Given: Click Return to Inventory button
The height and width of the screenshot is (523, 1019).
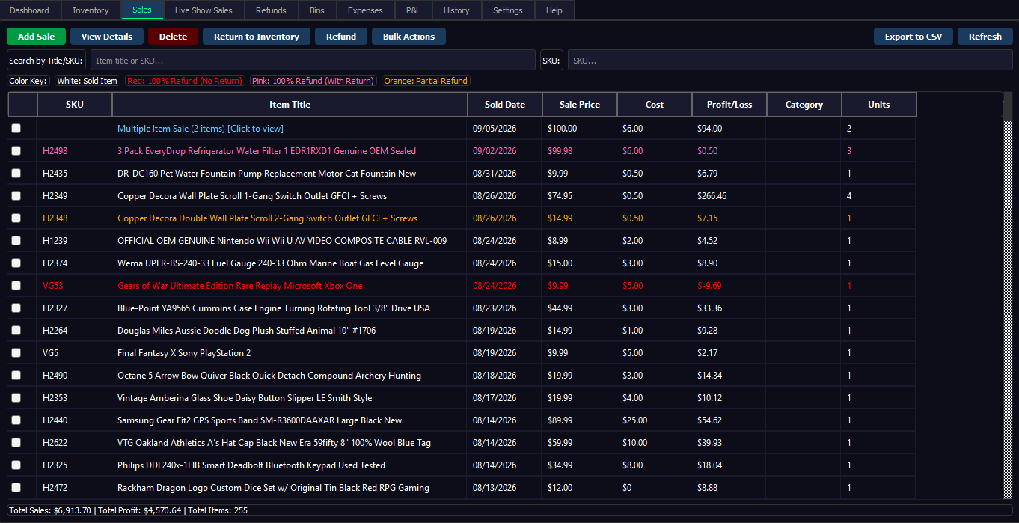Looking at the screenshot, I should tap(257, 37).
